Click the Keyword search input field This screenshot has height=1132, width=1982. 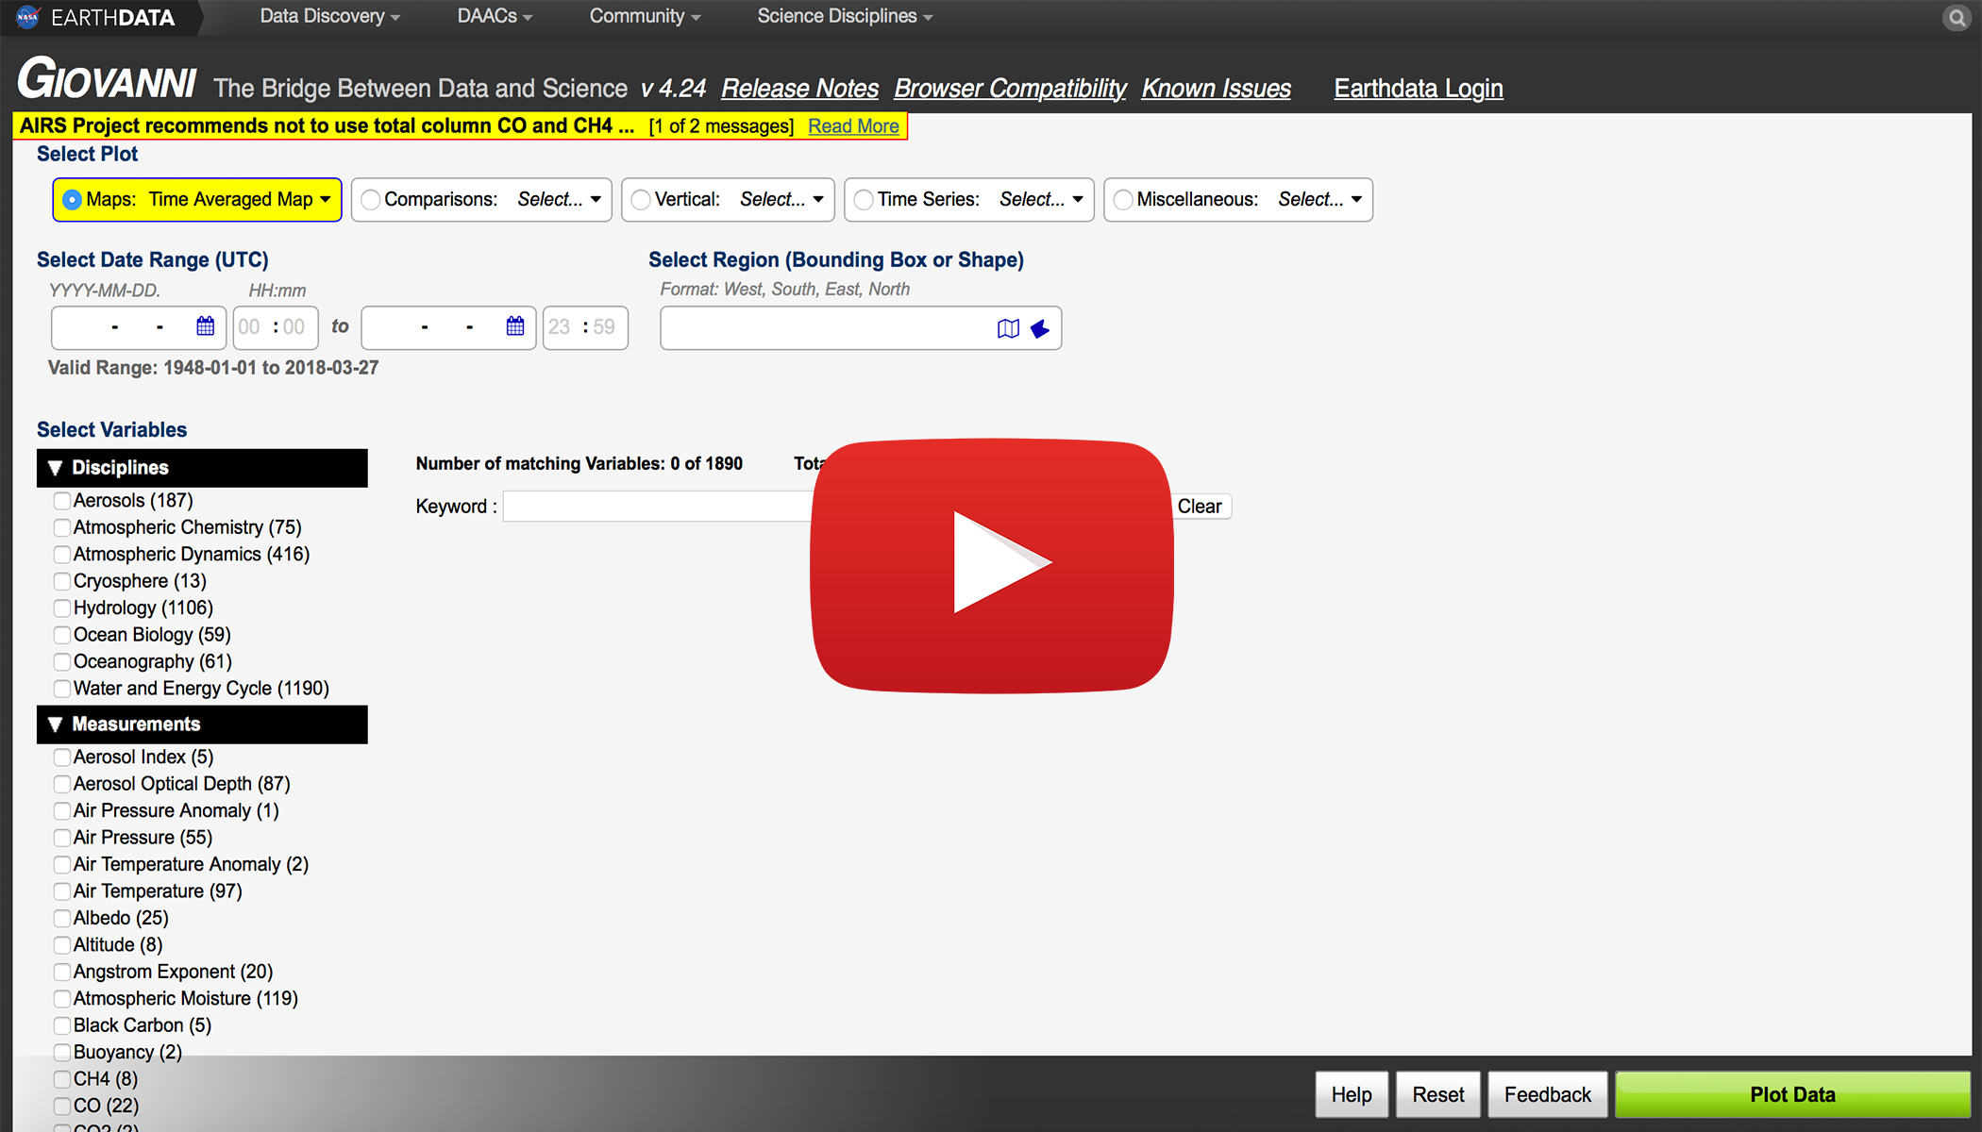(x=658, y=507)
